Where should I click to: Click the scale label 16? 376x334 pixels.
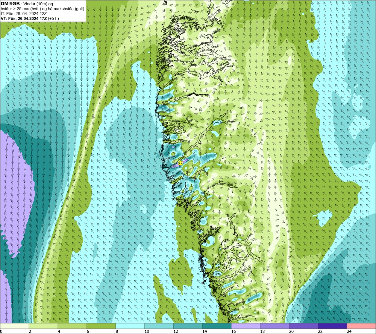(x=233, y=331)
